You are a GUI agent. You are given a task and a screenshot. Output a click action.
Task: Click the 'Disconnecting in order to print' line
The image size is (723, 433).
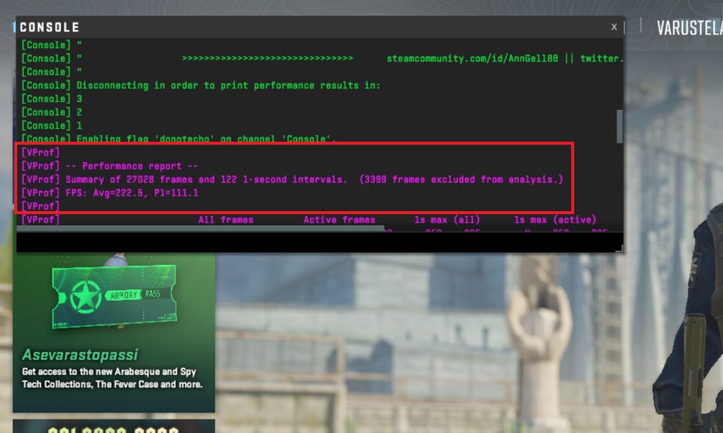[x=200, y=85]
